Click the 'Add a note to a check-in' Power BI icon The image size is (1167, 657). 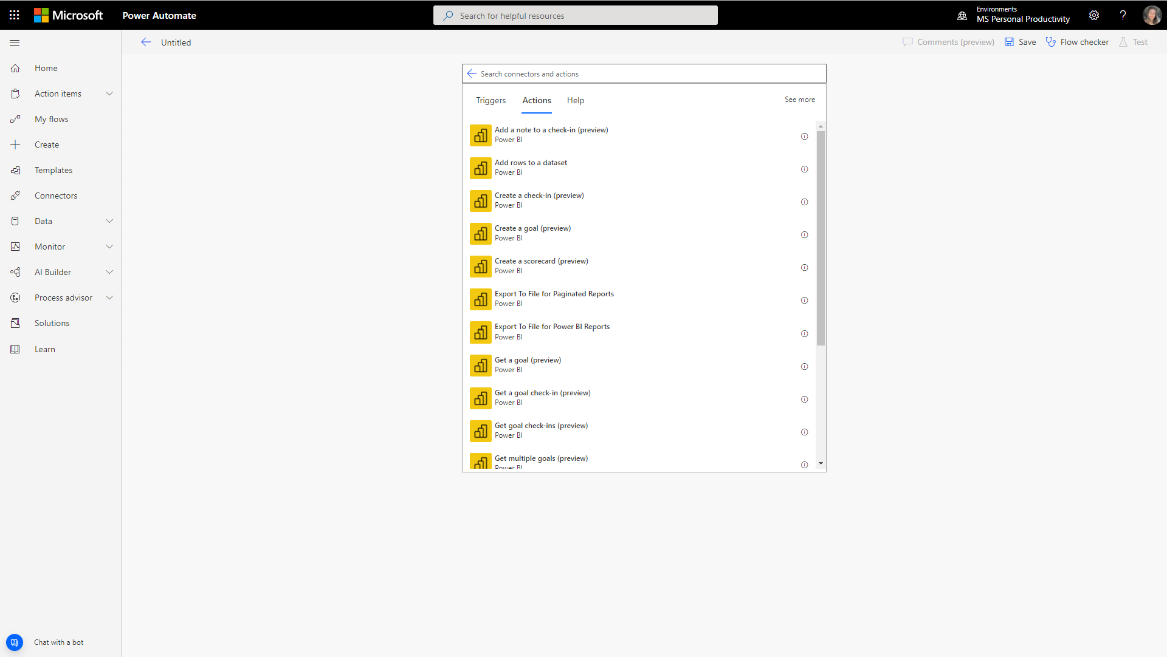click(x=480, y=134)
